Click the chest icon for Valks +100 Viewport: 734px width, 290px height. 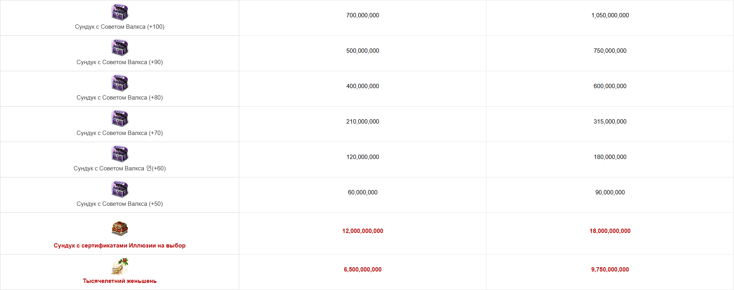coord(120,12)
